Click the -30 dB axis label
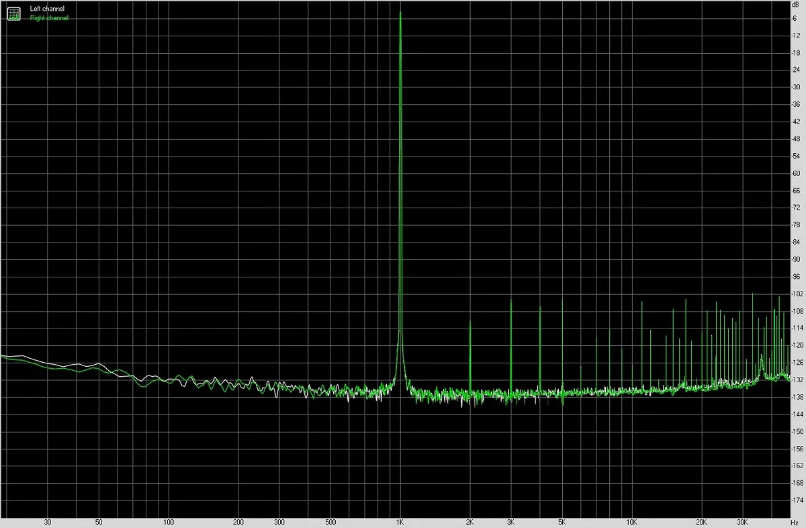The width and height of the screenshot is (806, 528). coord(797,87)
